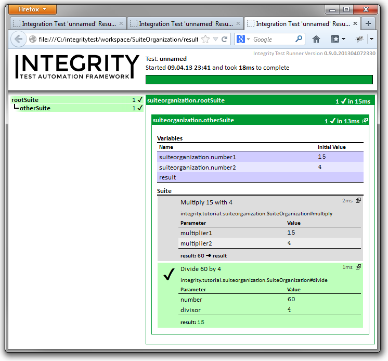Close the third Integration Test tab
Viewport: 388px width, 361px height.
(x=355, y=23)
